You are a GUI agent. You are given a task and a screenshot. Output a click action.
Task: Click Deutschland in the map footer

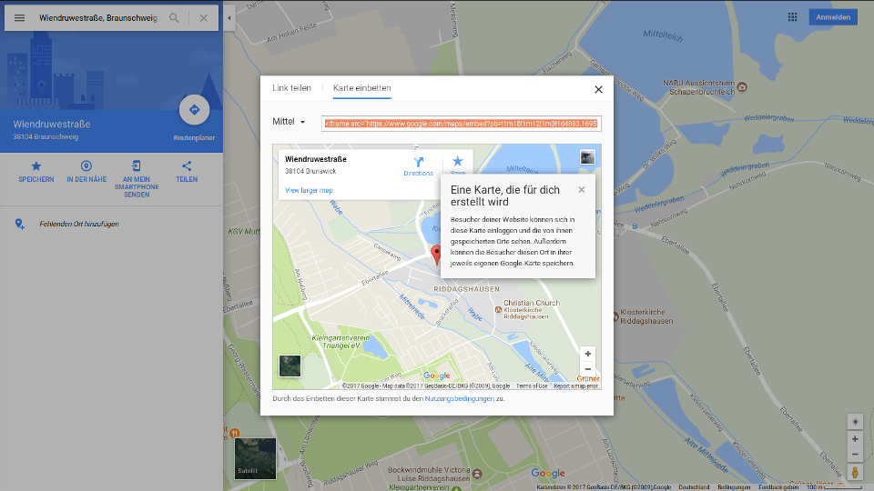(x=694, y=487)
